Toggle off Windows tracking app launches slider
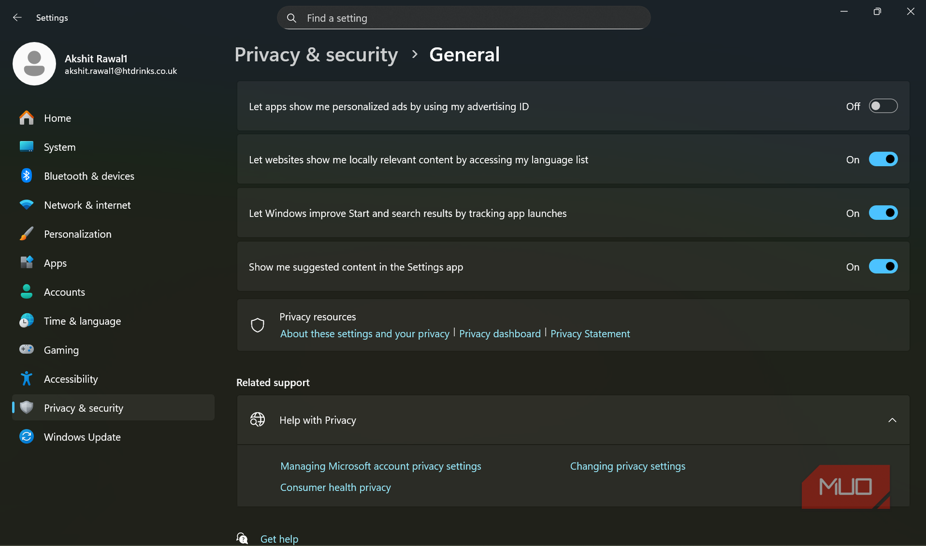926x546 pixels. pos(883,213)
